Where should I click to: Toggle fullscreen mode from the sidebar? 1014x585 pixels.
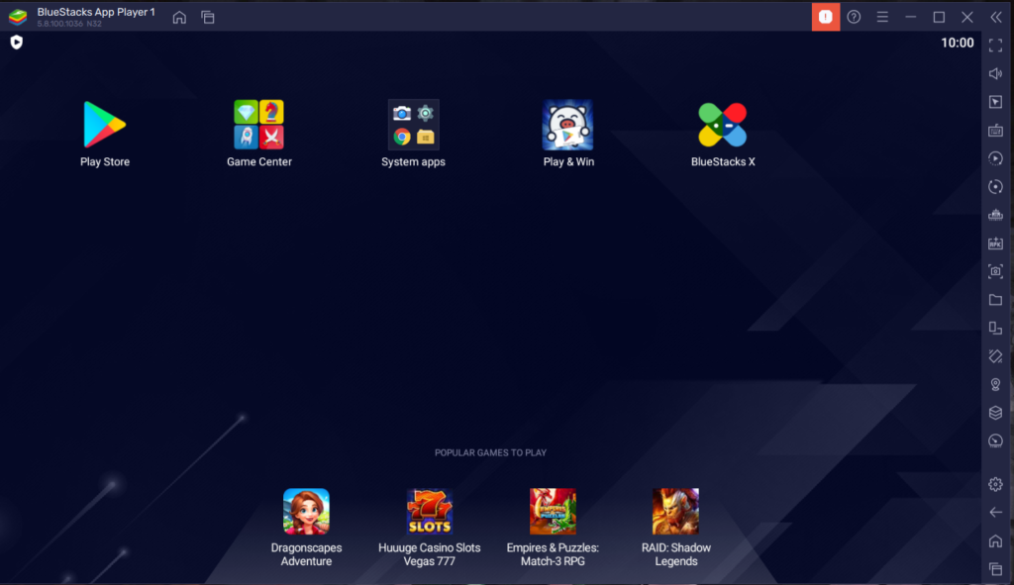pyautogui.click(x=995, y=44)
